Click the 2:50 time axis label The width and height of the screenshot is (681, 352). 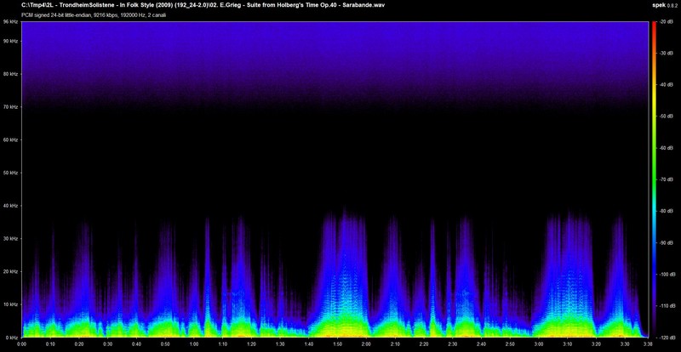[x=509, y=343]
